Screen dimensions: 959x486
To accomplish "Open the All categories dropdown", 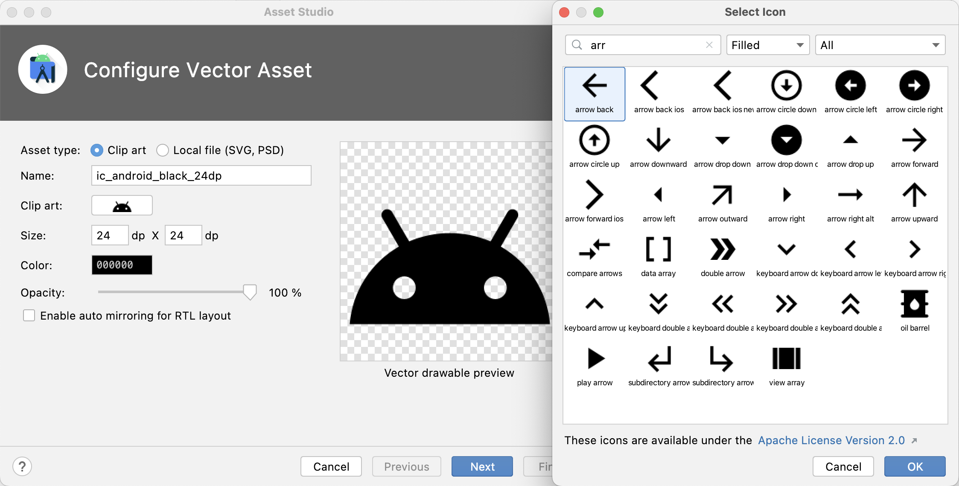I will (x=880, y=45).
